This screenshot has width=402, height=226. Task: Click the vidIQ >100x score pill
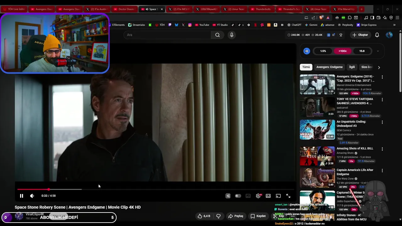point(343,51)
